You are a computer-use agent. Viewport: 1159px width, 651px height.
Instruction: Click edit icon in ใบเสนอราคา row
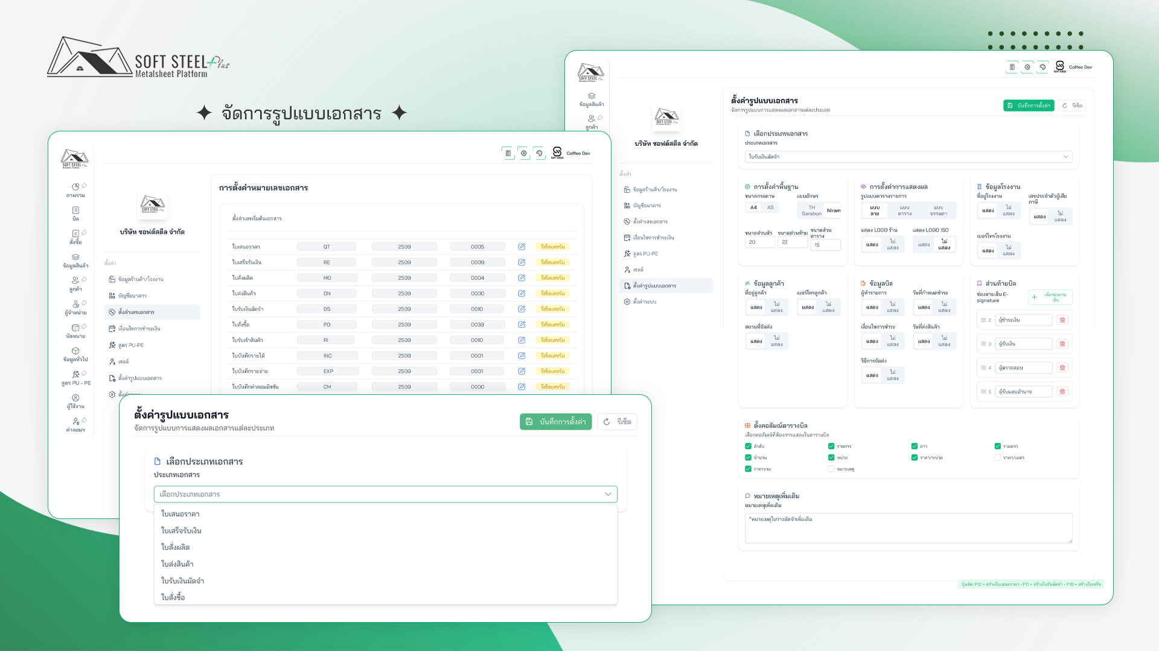tap(522, 247)
